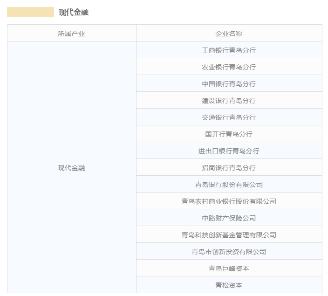Screen dimensions: 328x296
Task: Click the 中国银行青岛分行 entry
Action: tap(229, 84)
